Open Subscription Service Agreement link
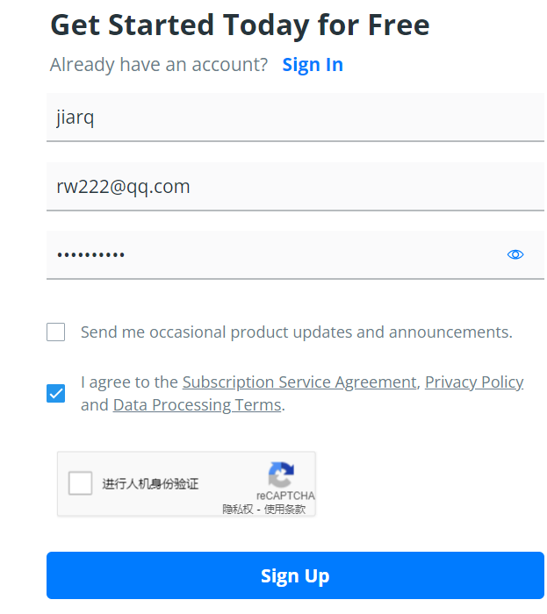This screenshot has width=547, height=614. point(299,382)
